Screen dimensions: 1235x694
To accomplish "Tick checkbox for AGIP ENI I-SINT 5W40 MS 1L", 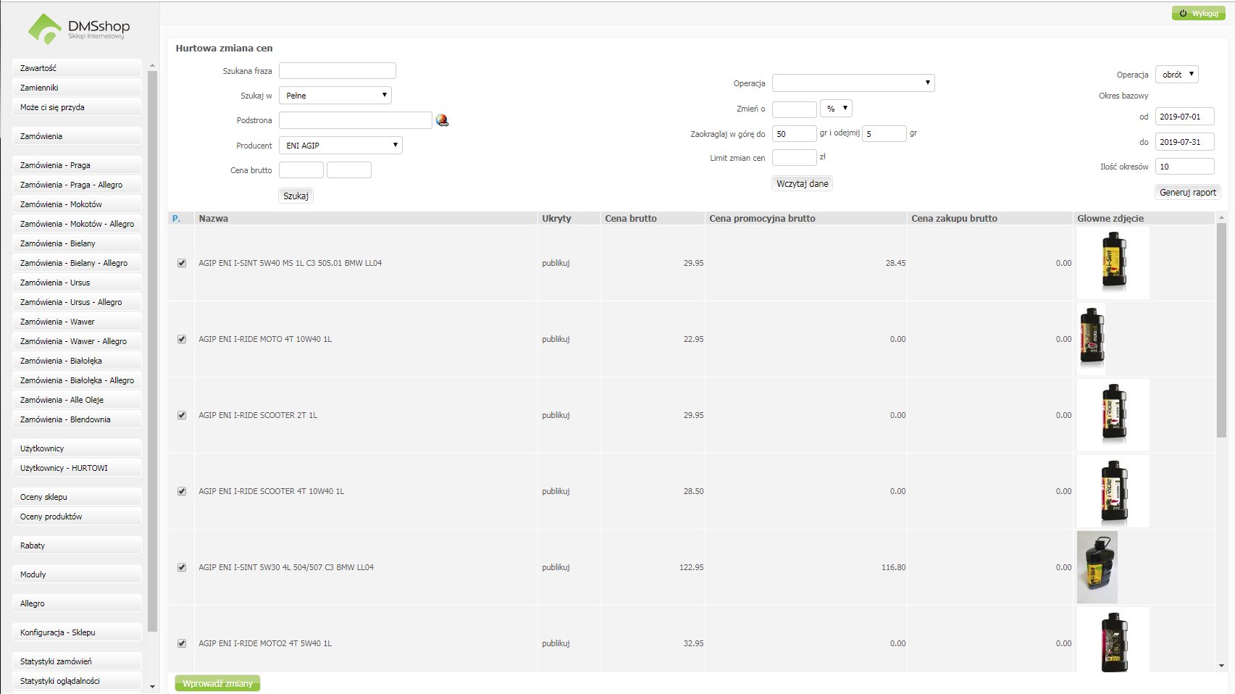I will coord(182,263).
